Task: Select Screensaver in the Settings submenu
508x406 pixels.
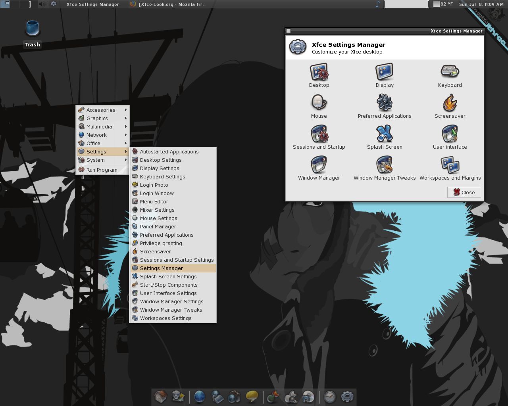Action: [x=173, y=251]
